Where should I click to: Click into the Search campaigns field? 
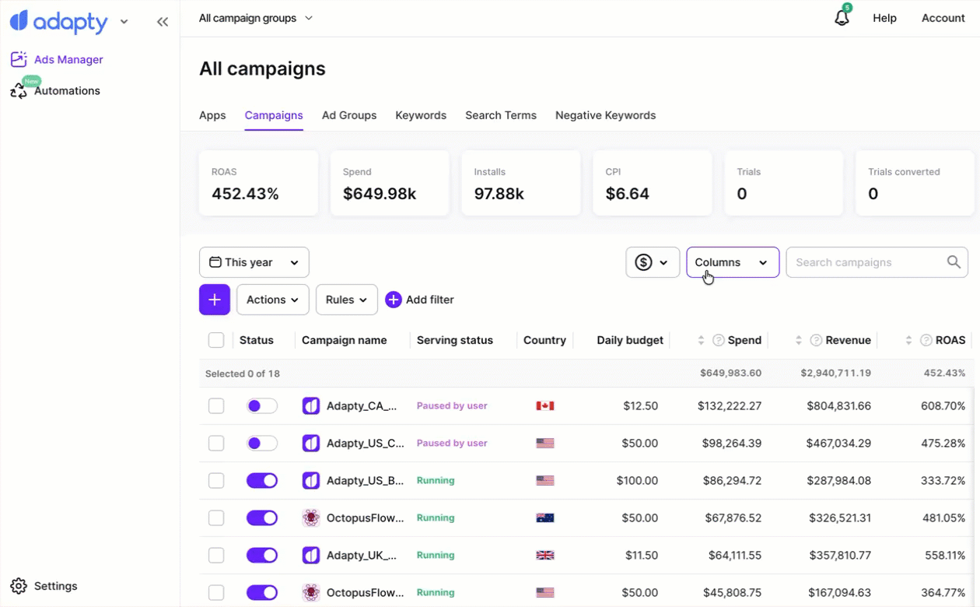[x=867, y=262]
